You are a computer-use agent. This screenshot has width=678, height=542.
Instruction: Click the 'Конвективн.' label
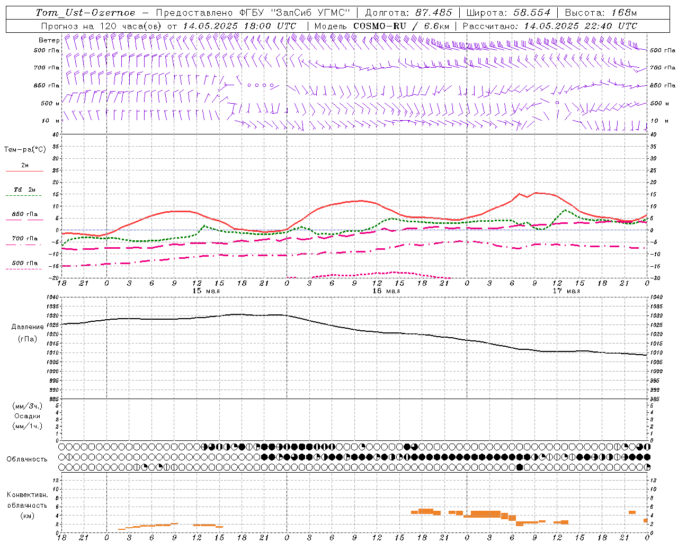(27, 495)
